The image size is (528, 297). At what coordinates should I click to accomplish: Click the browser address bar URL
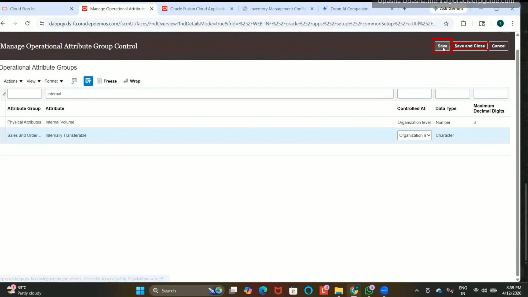(243, 24)
